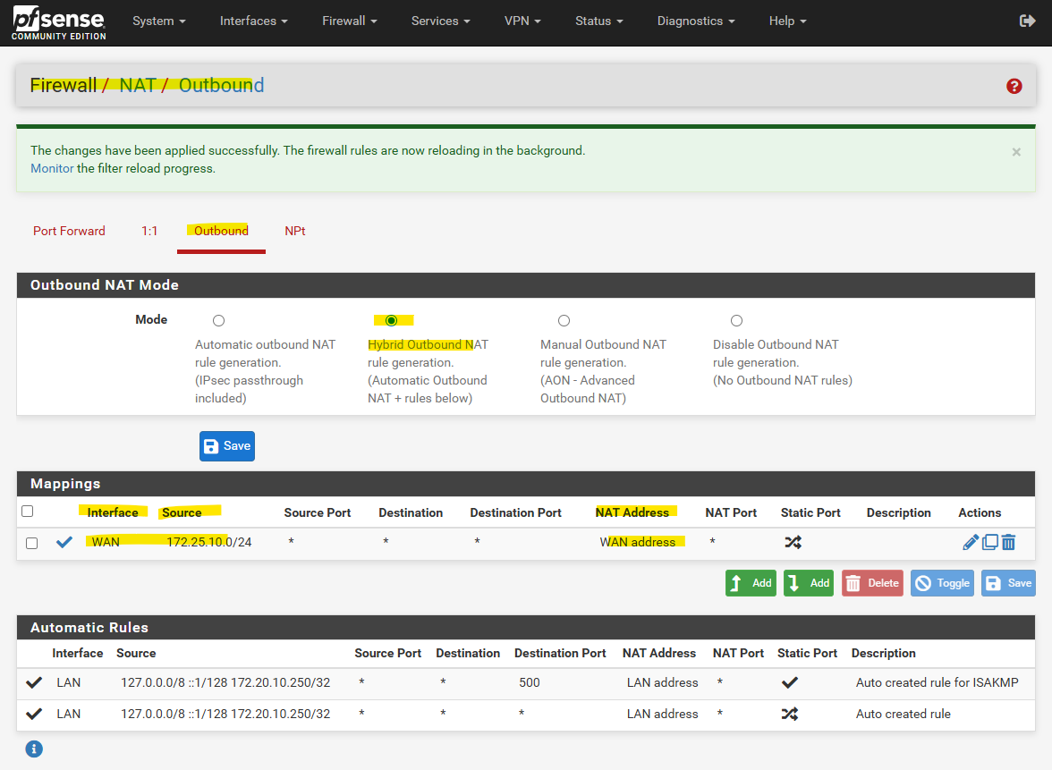Switch to the NPt tab

pos(295,231)
